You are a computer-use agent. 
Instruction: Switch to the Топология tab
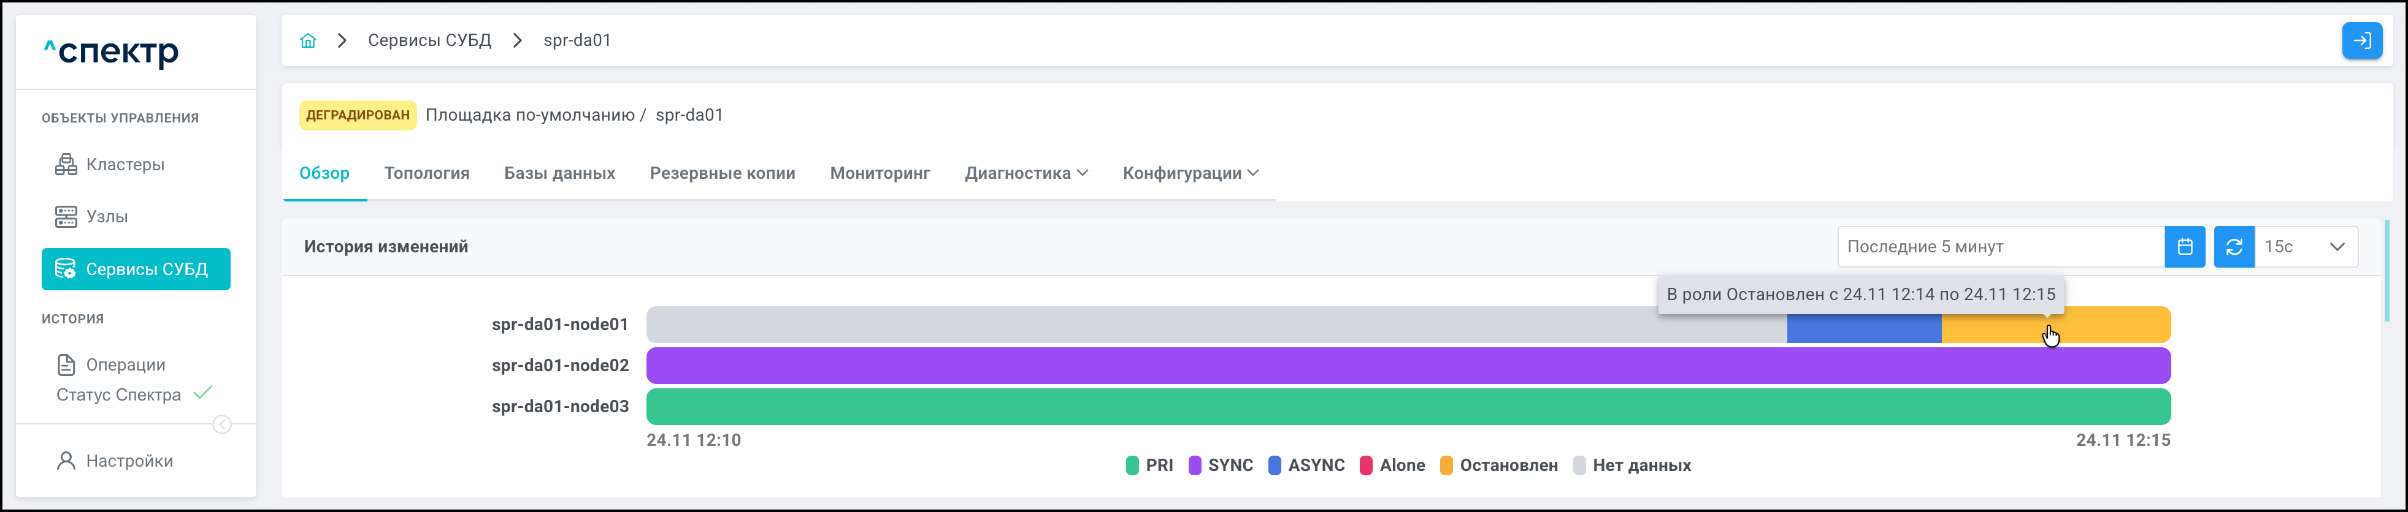(x=426, y=173)
